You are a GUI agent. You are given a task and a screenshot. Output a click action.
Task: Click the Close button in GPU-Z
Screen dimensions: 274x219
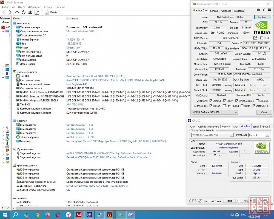(x=264, y=113)
